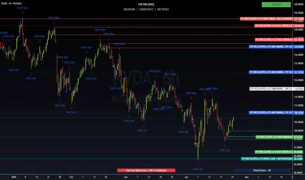305x180 pixels.
Task: Select the BUY ORDER | TP 4 @ label
Action: click(x=271, y=47)
